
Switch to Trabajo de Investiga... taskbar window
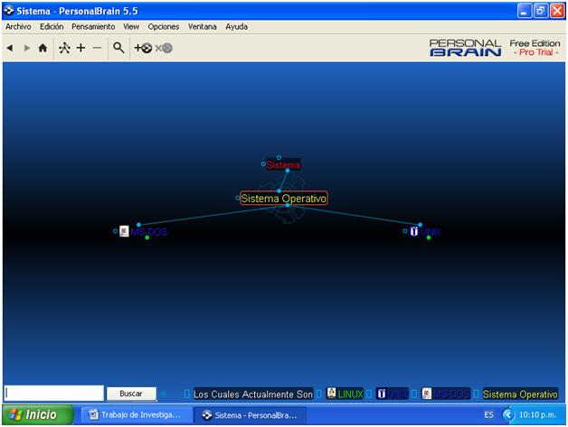[136, 414]
